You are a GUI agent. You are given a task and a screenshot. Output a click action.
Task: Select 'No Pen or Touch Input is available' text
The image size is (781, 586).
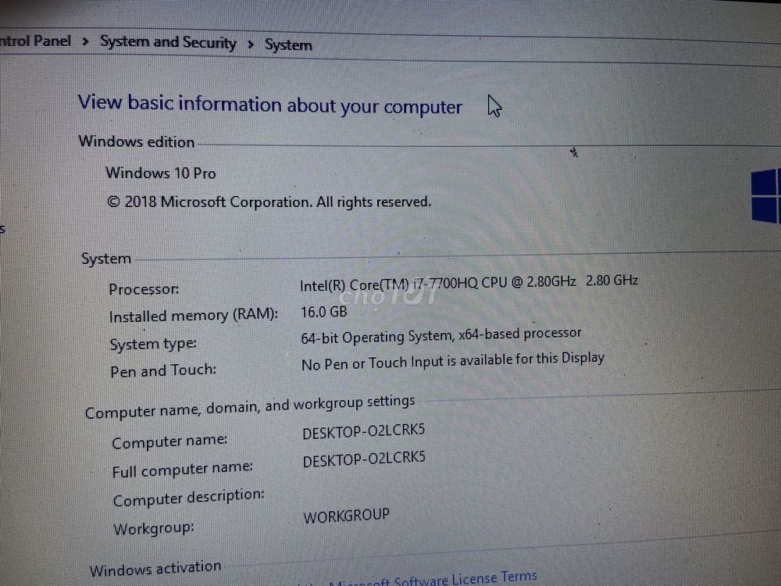pyautogui.click(x=453, y=361)
